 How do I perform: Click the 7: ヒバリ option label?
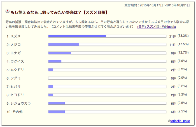tap(13, 87)
